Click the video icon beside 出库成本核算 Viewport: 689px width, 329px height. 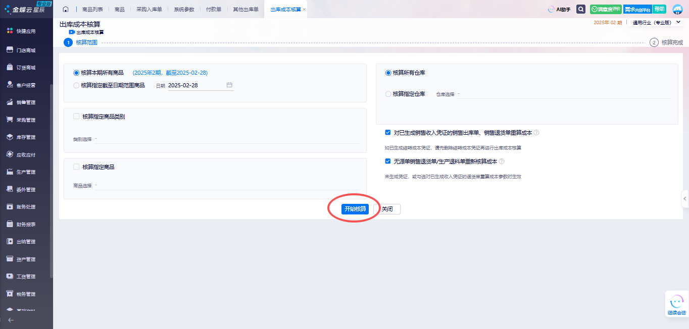tap(72, 32)
